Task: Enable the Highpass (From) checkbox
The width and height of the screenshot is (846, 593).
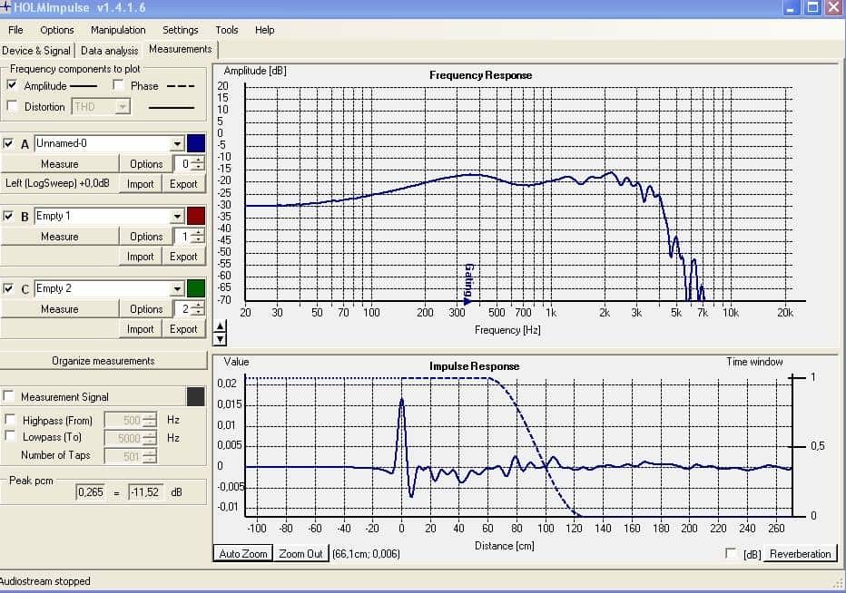Action: pyautogui.click(x=10, y=420)
